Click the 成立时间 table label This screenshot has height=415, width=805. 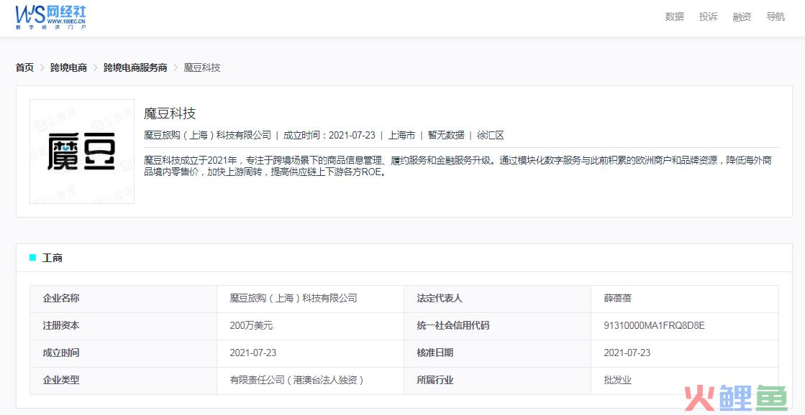click(x=61, y=353)
